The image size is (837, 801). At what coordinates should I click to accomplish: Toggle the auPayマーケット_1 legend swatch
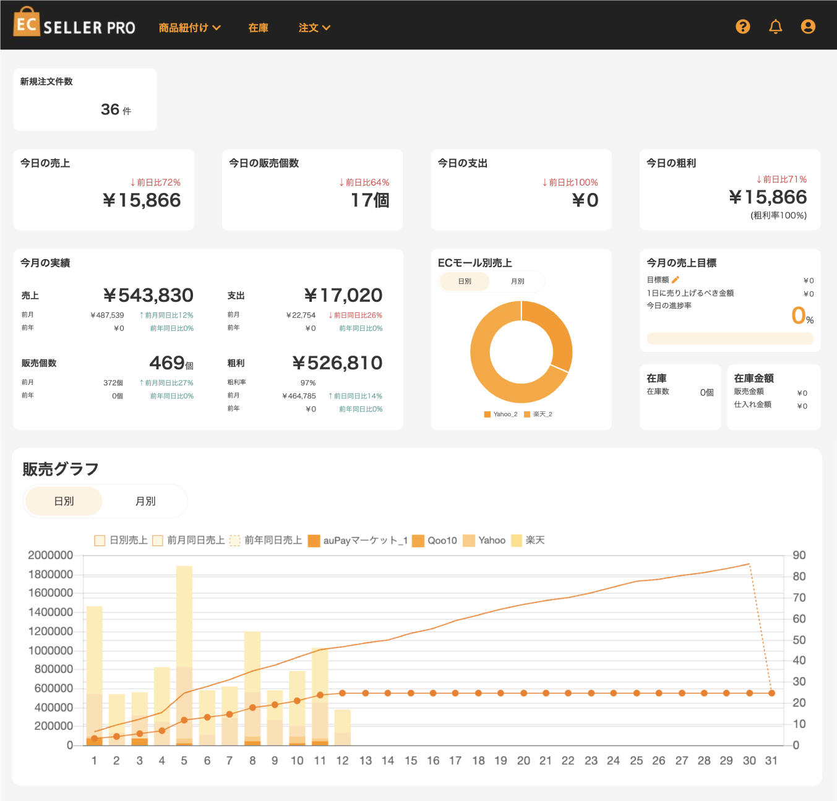tap(358, 541)
